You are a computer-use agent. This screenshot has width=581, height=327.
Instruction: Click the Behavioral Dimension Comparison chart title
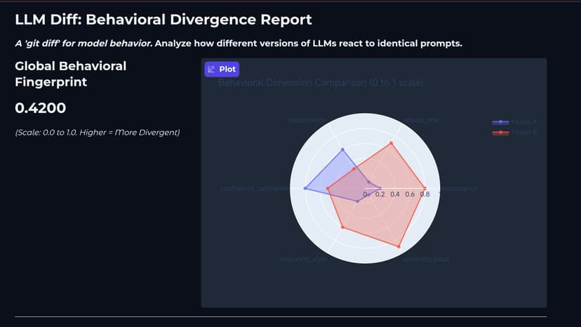point(321,83)
